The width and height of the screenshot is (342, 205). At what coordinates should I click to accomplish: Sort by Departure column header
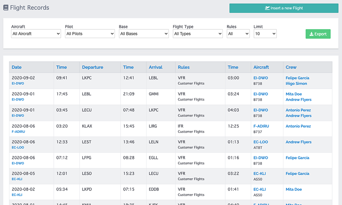click(x=92, y=67)
